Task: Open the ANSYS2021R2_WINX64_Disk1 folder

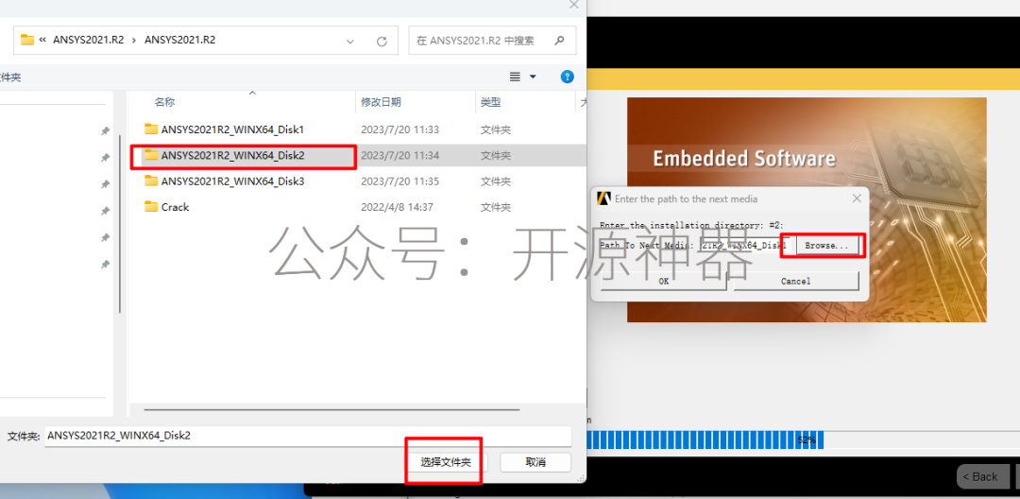Action: (232, 129)
